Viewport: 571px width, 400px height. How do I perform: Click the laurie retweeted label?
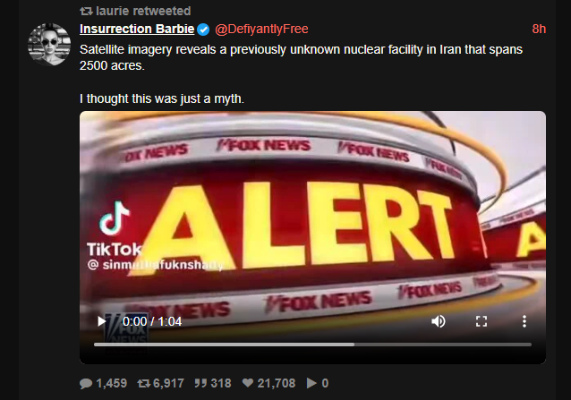point(143,11)
